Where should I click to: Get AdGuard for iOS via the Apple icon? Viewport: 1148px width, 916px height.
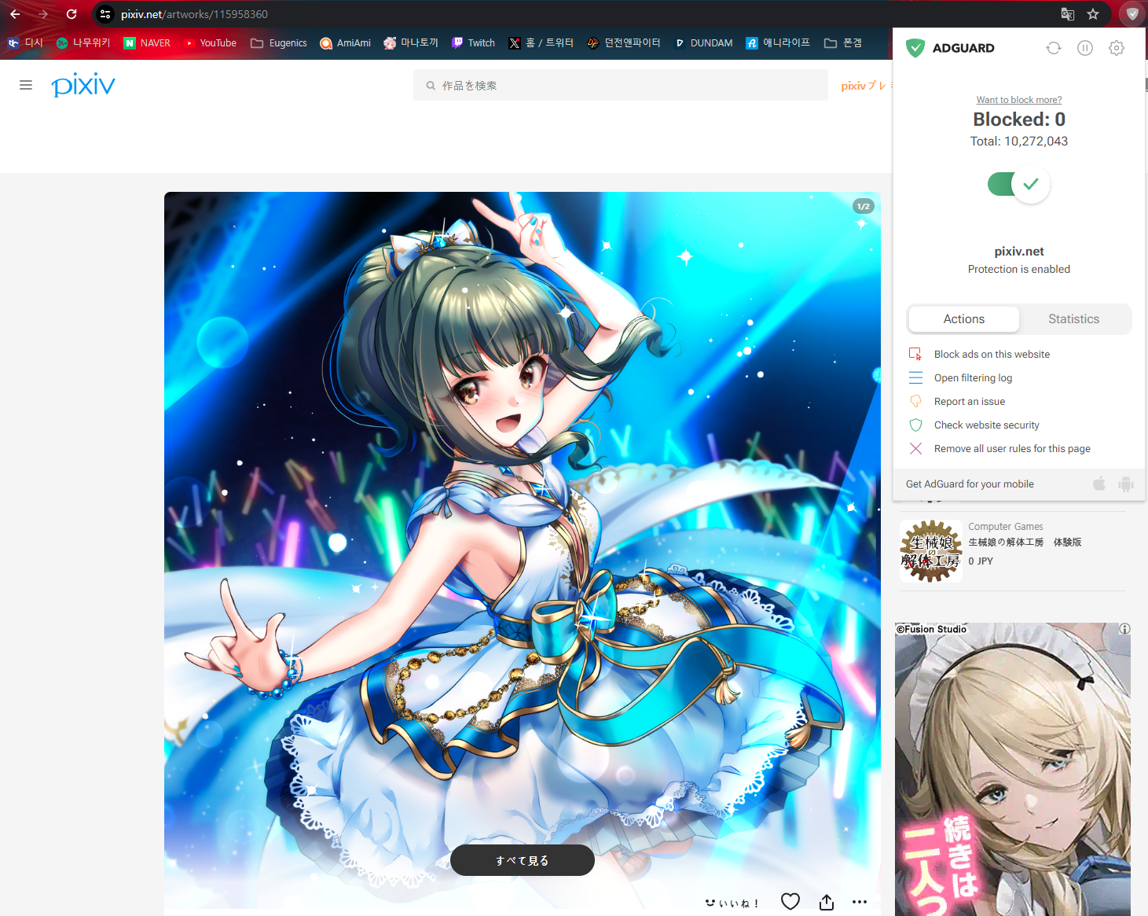pos(1098,484)
